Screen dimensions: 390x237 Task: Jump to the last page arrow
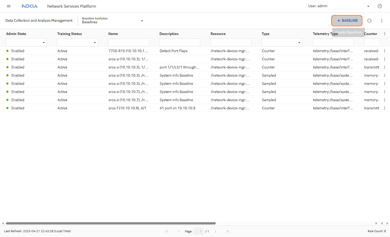(x=227, y=231)
